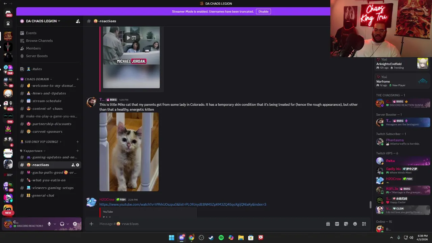
Task: Add channel to SUB ONLY VIP LOUNGE
Action: (x=78, y=142)
